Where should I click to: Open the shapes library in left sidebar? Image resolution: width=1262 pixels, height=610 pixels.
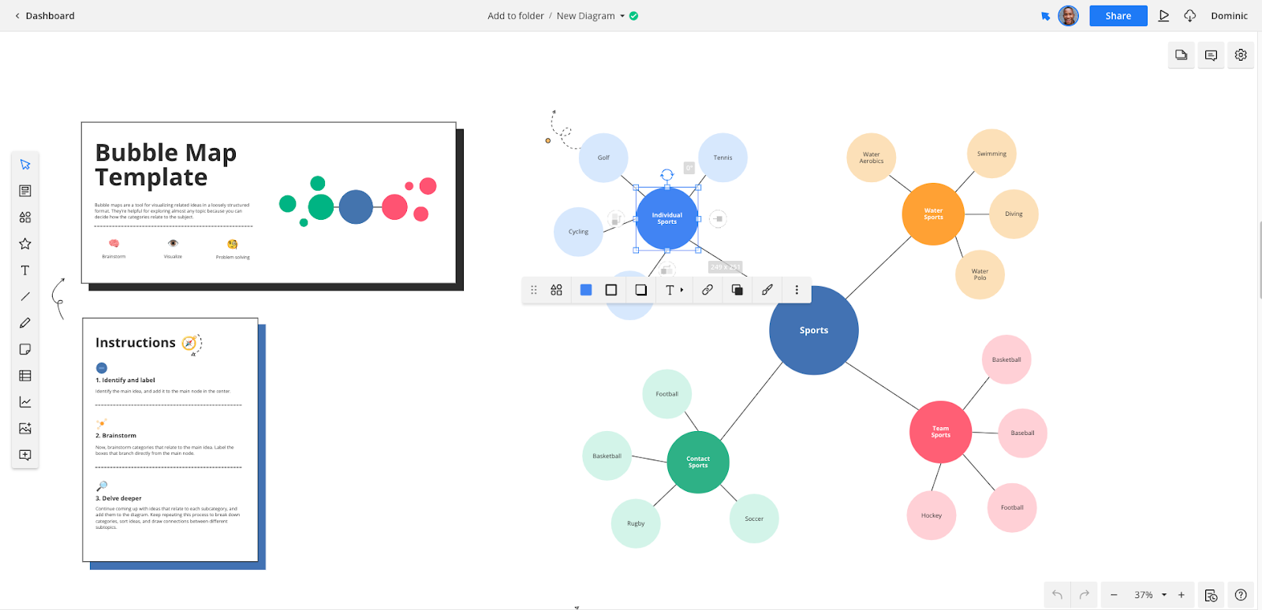tap(25, 218)
